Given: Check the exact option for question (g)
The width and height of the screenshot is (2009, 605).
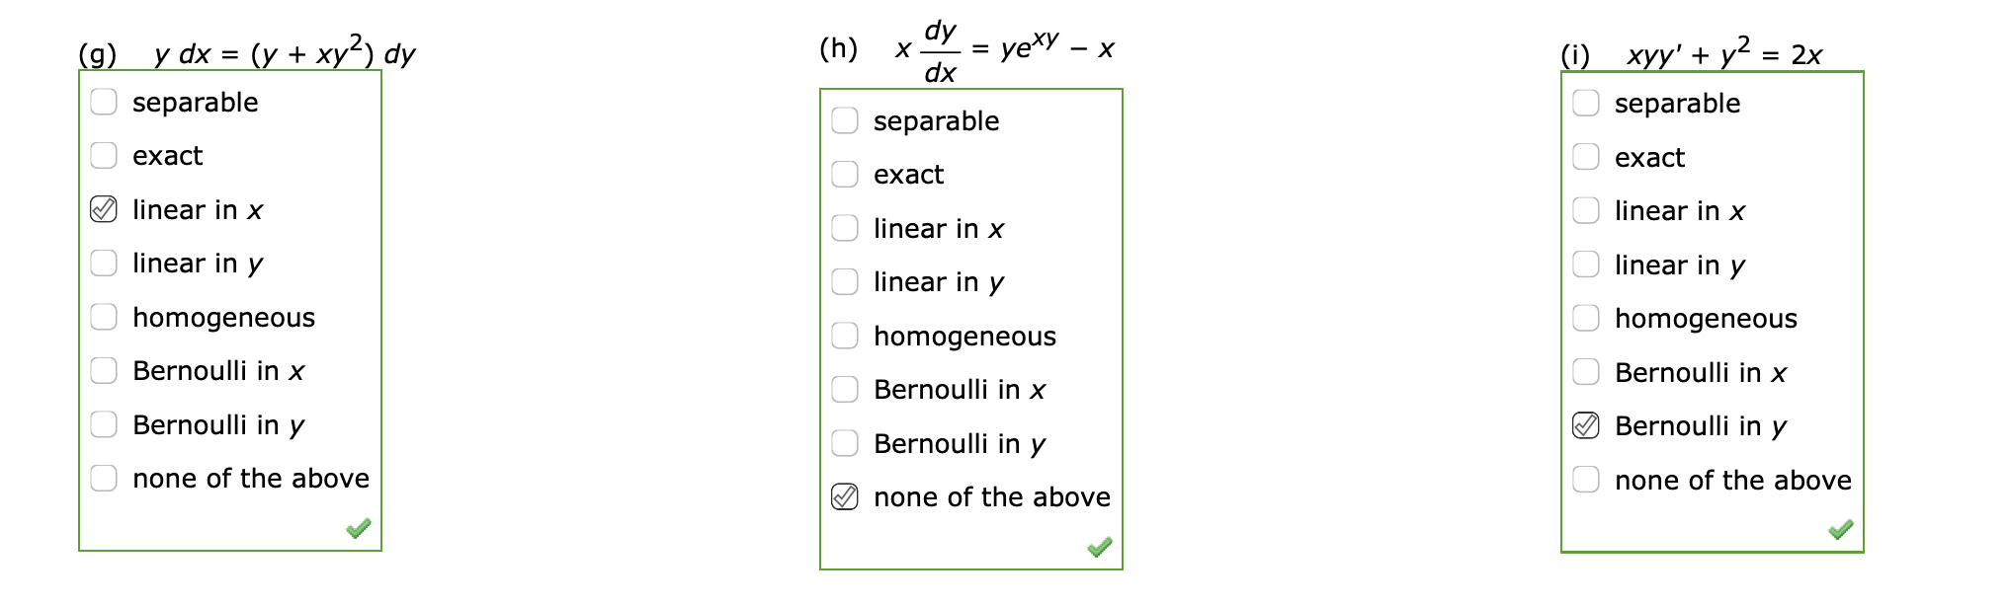Looking at the screenshot, I should coord(103,154).
